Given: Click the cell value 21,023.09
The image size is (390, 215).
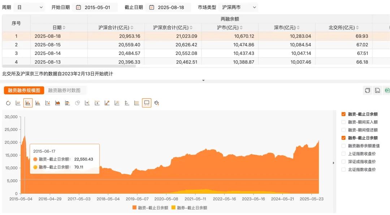Looking at the screenshot, I should tap(187, 36).
